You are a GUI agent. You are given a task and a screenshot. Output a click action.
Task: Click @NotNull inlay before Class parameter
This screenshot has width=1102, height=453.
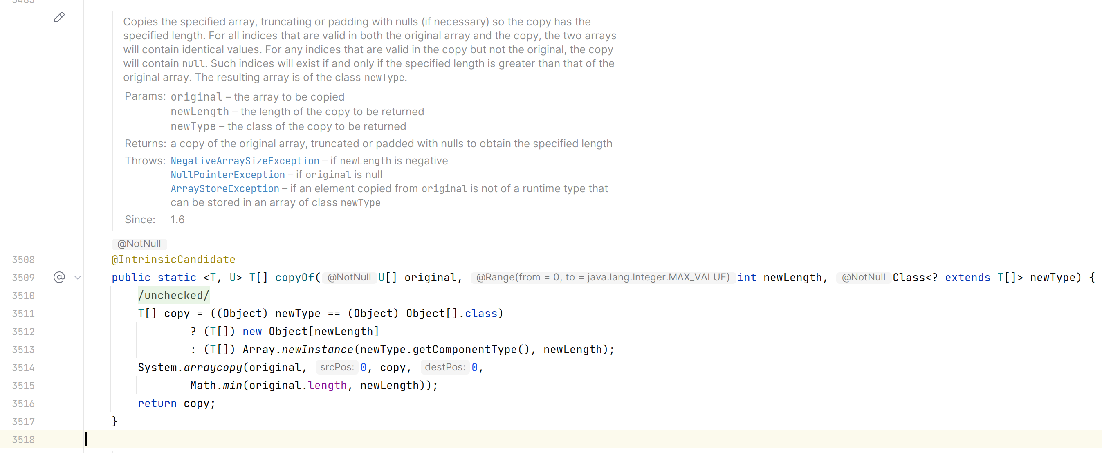pyautogui.click(x=863, y=277)
